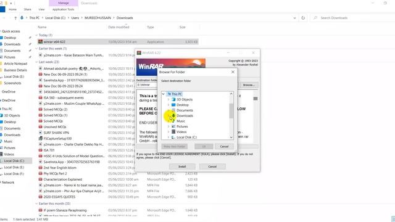Open Local Disk (F:) in Explorer sidebar
Image resolution: width=395 pixels, height=222 pixels.
[x=14, y=174]
